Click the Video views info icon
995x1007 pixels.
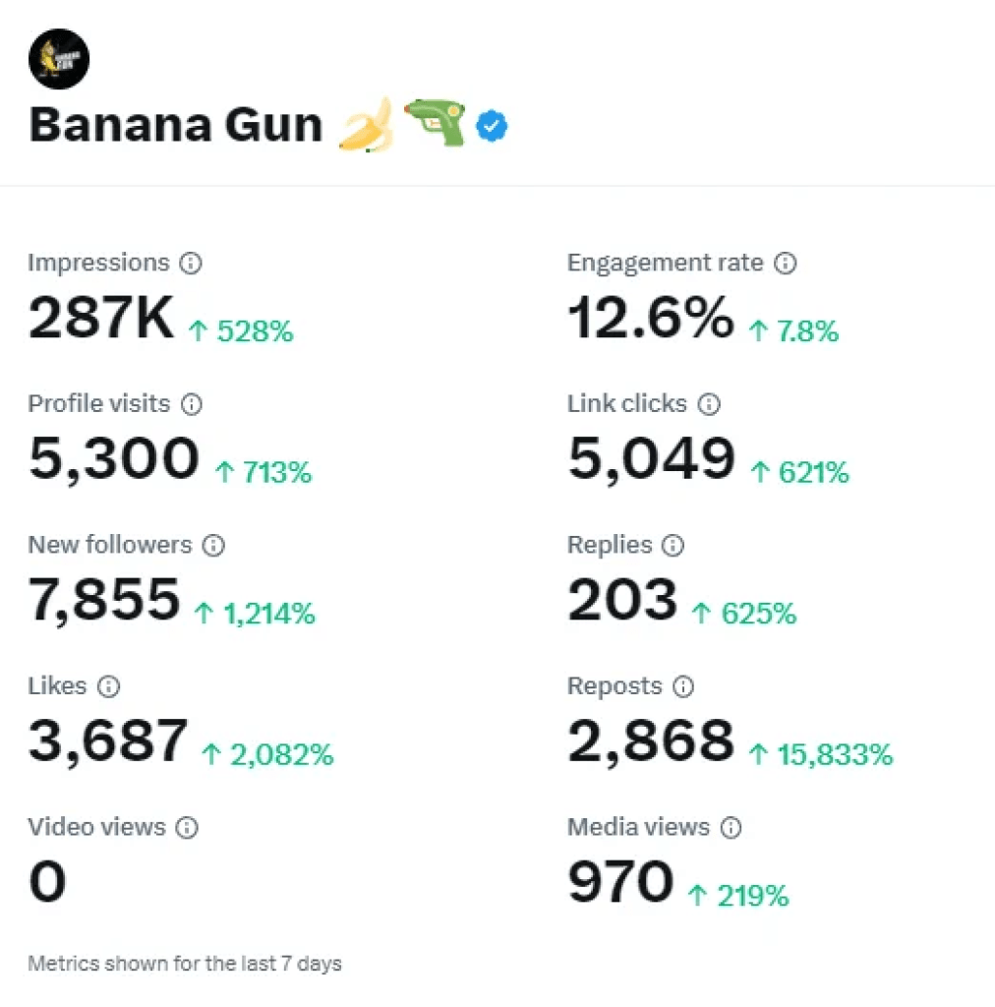click(187, 827)
